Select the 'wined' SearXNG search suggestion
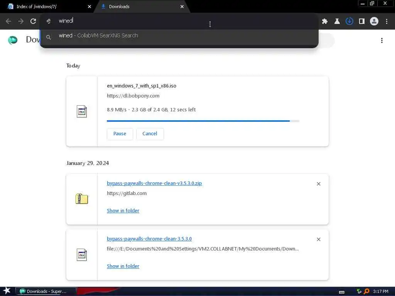395x296 pixels. pyautogui.click(x=179, y=36)
